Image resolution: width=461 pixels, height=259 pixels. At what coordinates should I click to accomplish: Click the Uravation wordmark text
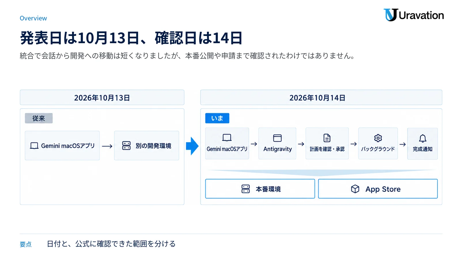pos(422,15)
